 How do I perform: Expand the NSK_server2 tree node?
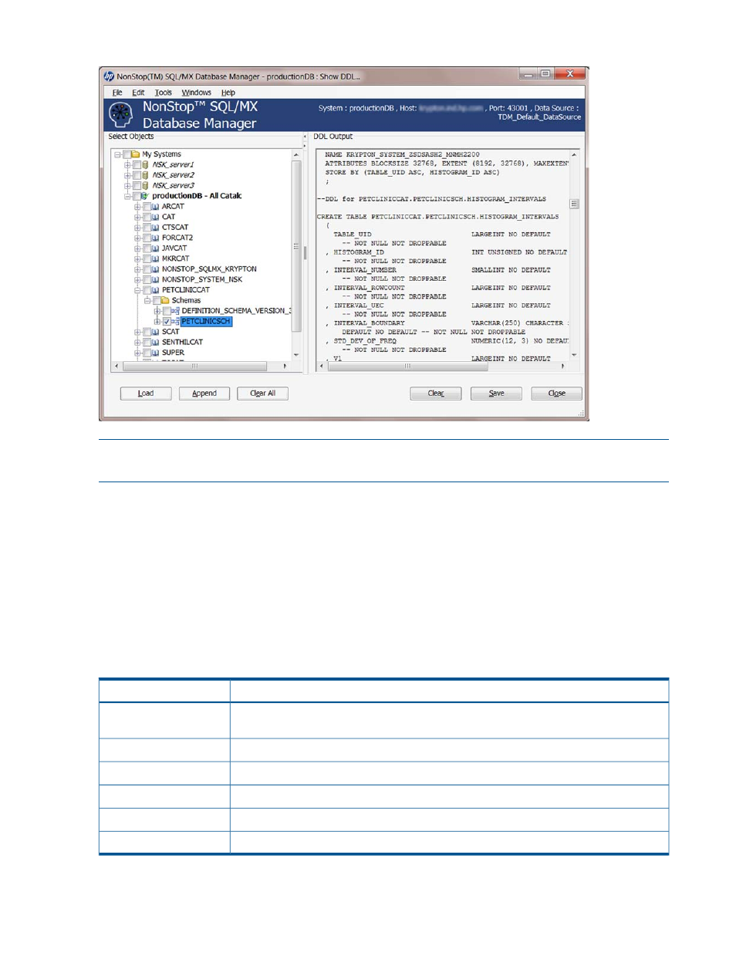[x=128, y=175]
